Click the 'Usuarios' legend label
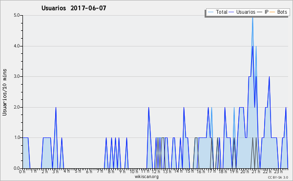The height and width of the screenshot is (181, 293). (x=246, y=12)
